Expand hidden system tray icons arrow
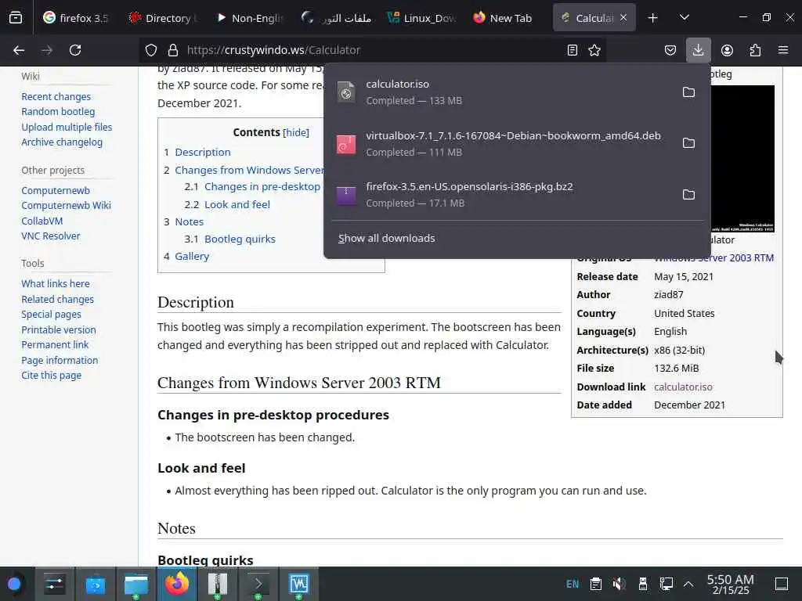Viewport: 802px width, 601px height. 688,584
